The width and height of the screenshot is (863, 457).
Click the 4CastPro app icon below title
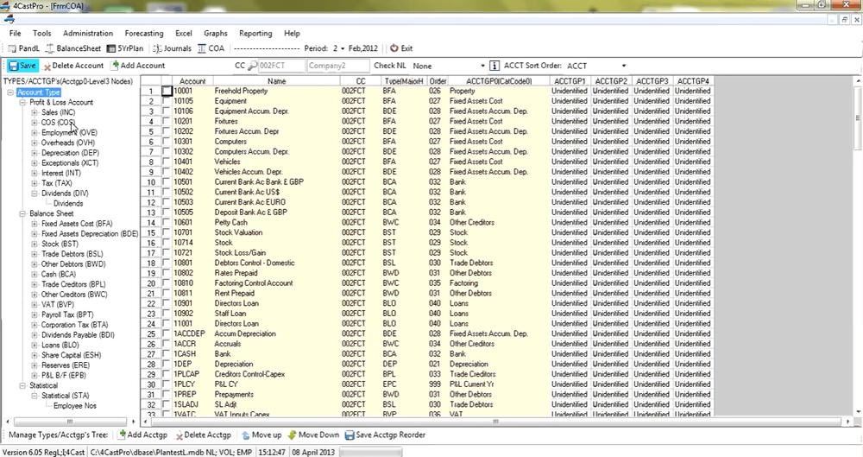pos(9,19)
